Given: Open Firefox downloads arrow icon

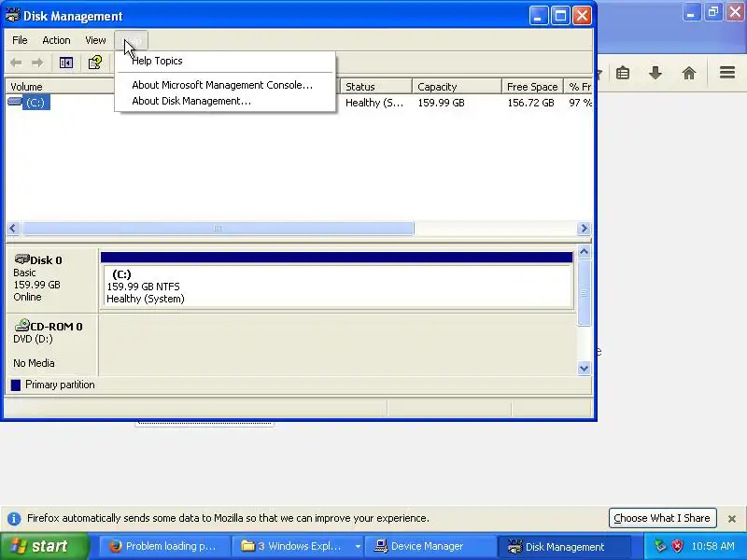Looking at the screenshot, I should click(655, 73).
